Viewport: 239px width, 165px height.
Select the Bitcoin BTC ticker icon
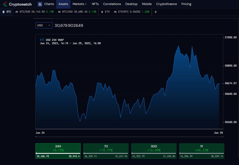[x=3, y=12]
